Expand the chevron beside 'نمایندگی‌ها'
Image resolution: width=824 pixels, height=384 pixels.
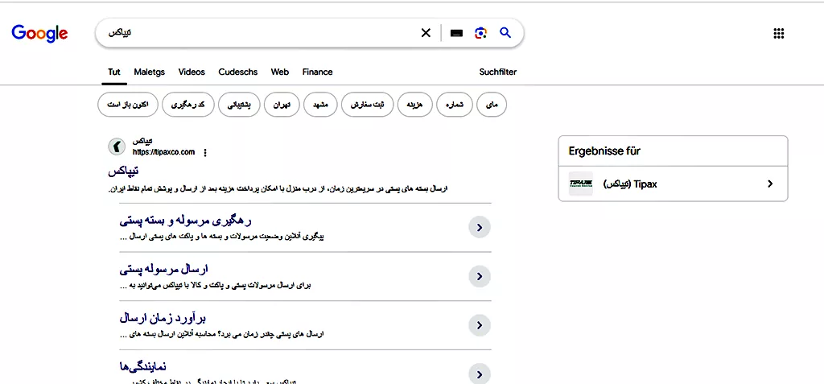click(480, 374)
